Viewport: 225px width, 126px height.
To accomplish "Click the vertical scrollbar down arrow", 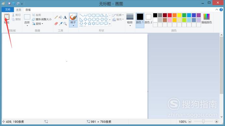I will click(x=221, y=117).
